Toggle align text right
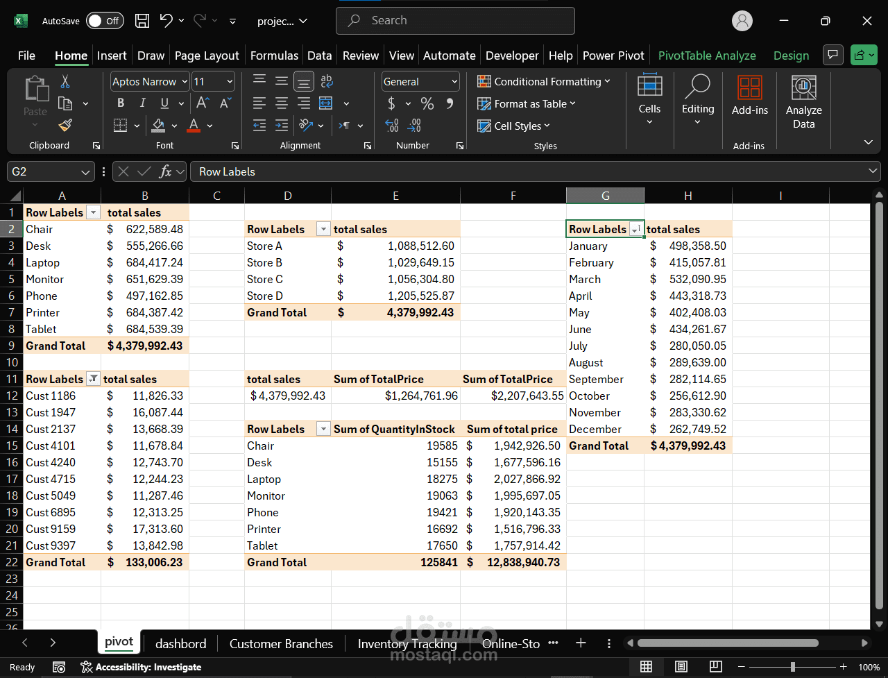The height and width of the screenshot is (678, 888). (304, 103)
